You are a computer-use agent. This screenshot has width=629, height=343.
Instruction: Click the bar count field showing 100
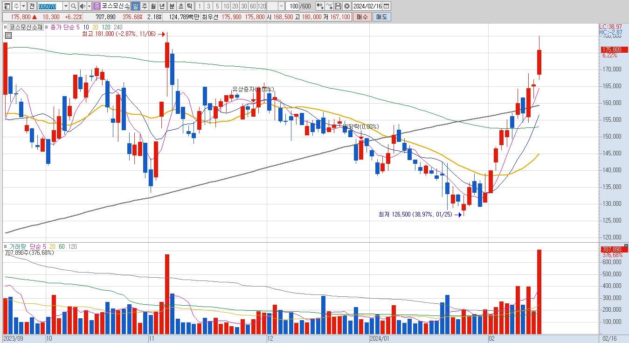point(293,6)
